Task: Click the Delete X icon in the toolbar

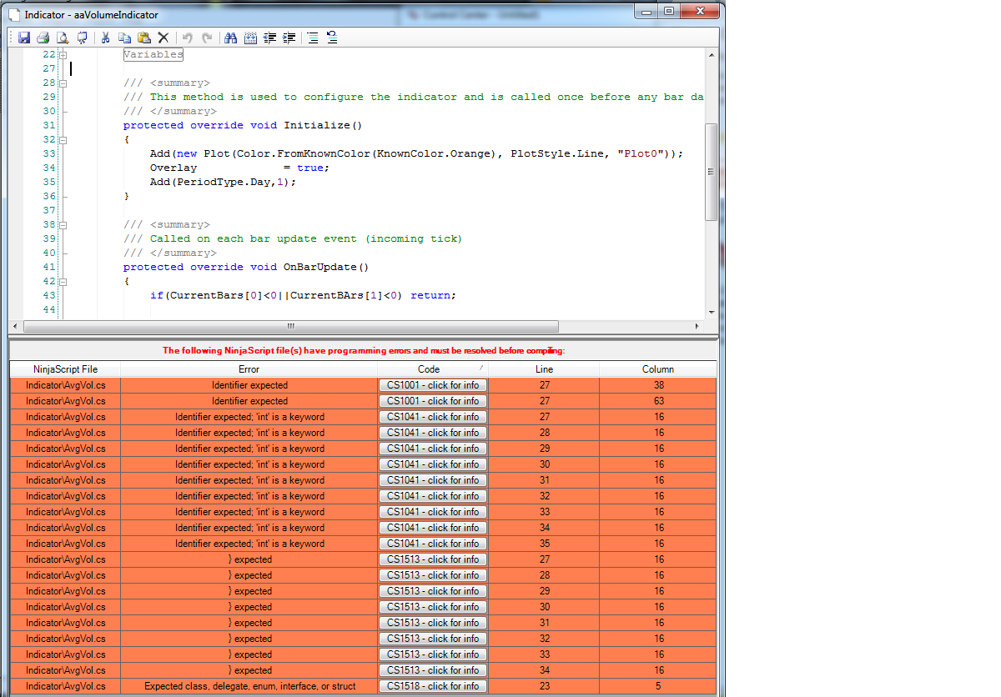Action: point(163,38)
